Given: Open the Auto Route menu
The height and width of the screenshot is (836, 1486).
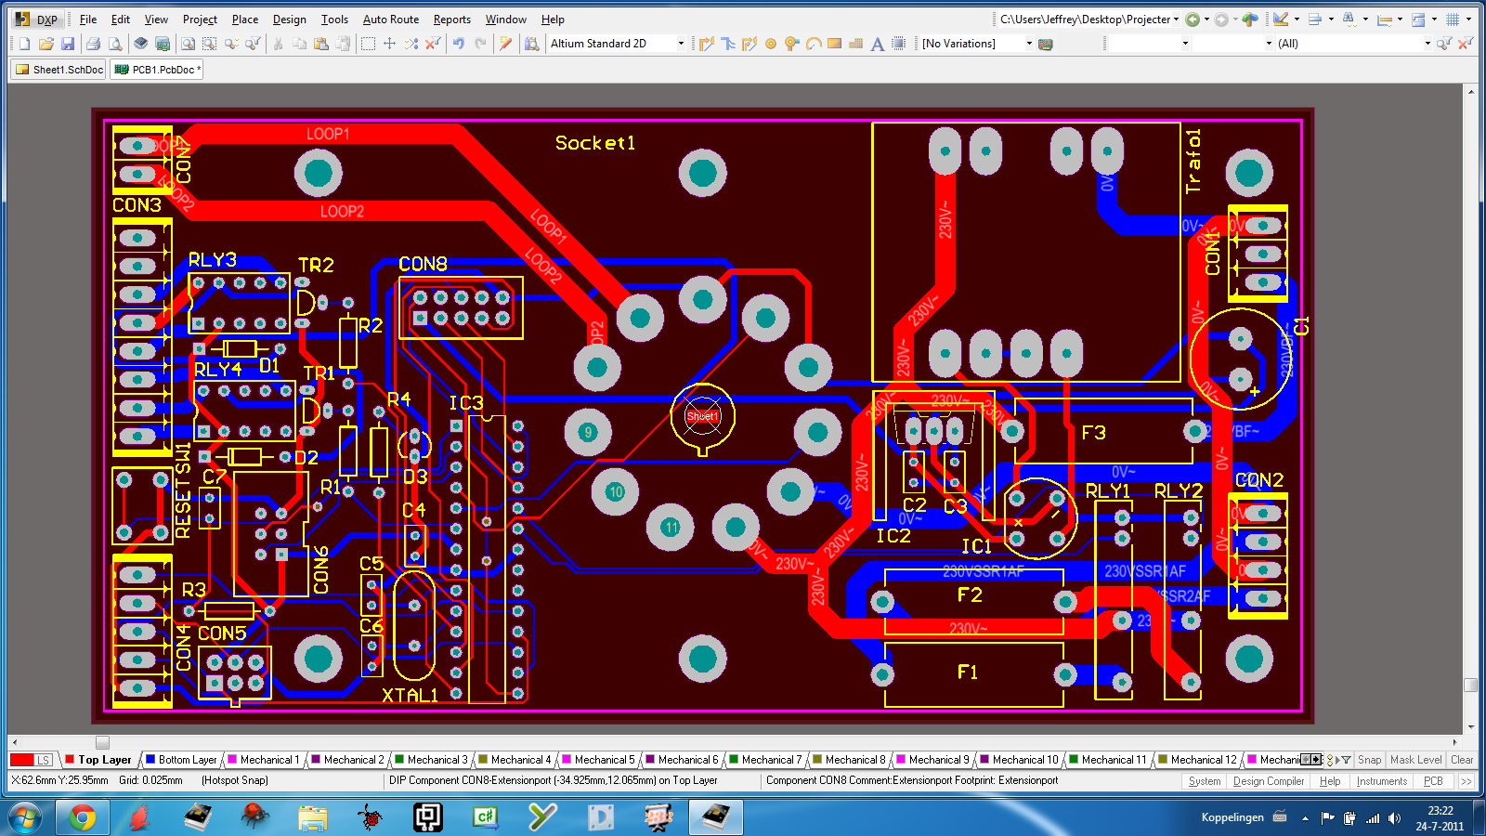Looking at the screenshot, I should pos(390,20).
